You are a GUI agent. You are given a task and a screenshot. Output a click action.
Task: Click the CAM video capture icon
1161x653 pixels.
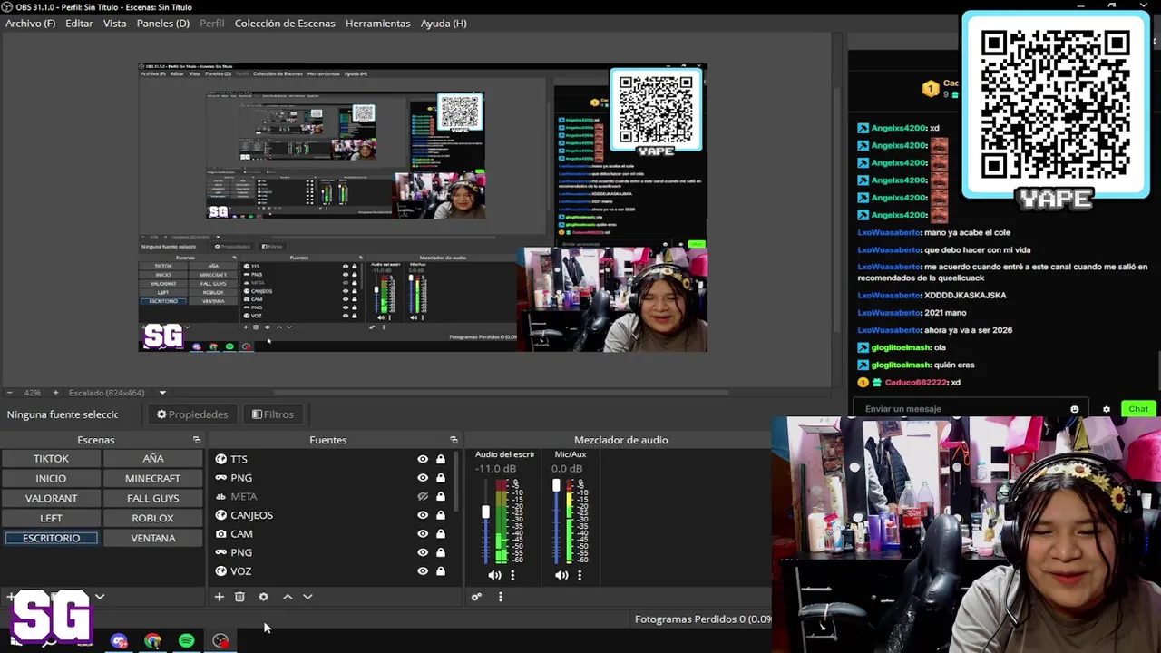tap(220, 534)
